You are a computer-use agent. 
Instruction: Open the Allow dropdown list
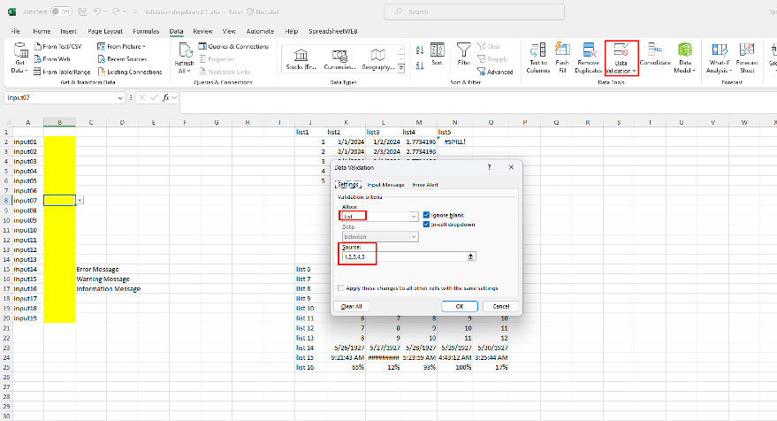[x=414, y=217]
